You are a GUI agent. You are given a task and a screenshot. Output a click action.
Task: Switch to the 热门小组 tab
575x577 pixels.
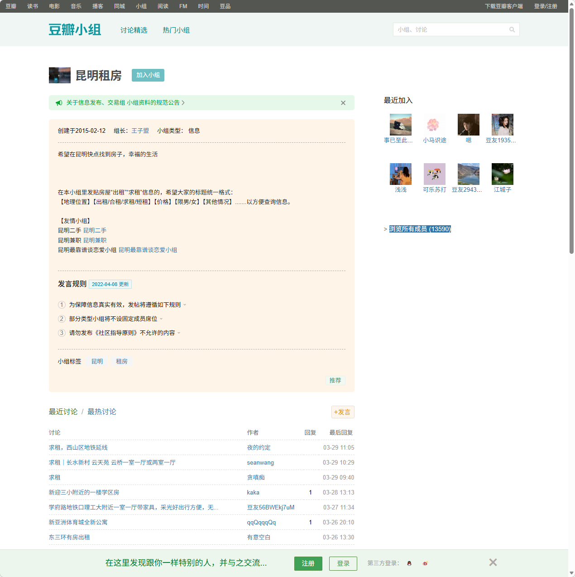click(177, 30)
